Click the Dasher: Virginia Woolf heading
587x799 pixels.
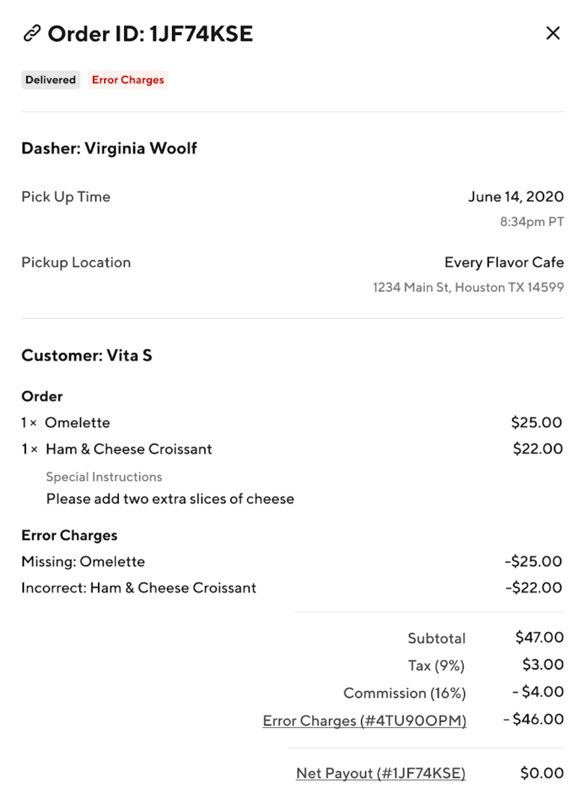tap(109, 148)
